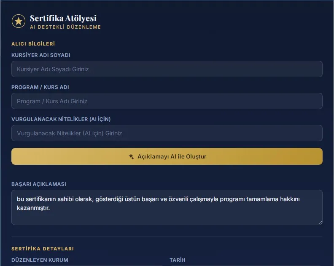Image resolution: width=334 pixels, height=266 pixels.
Task: Click the AI DESTEKLİ DÜZENLEME subtitle
Action: coord(65,27)
